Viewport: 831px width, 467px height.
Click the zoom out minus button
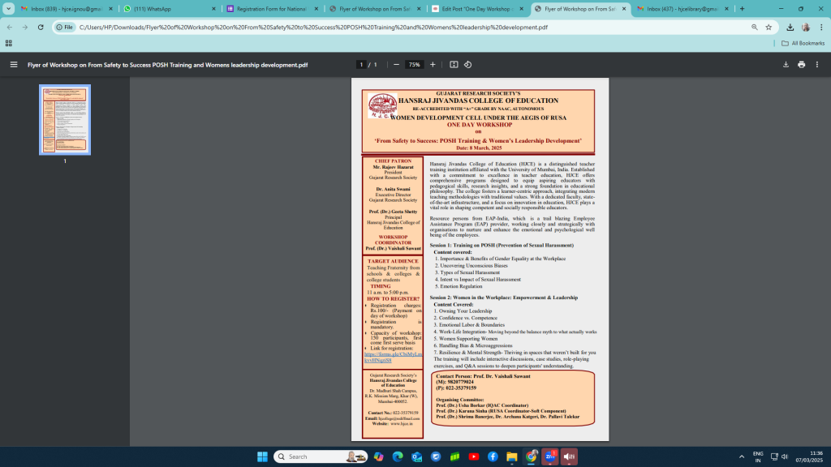click(x=396, y=65)
